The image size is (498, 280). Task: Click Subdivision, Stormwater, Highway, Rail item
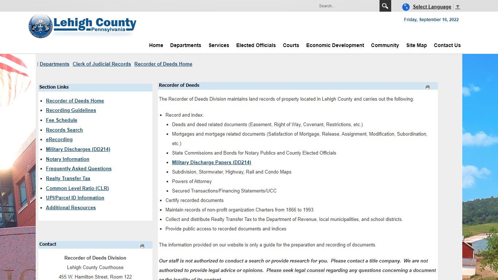[x=232, y=172]
